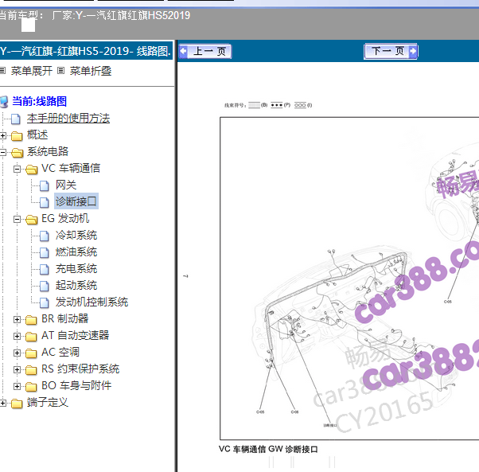Click the RS 约束保护系统 folder icon
Viewport: 479px width, 472px height.
(31, 370)
